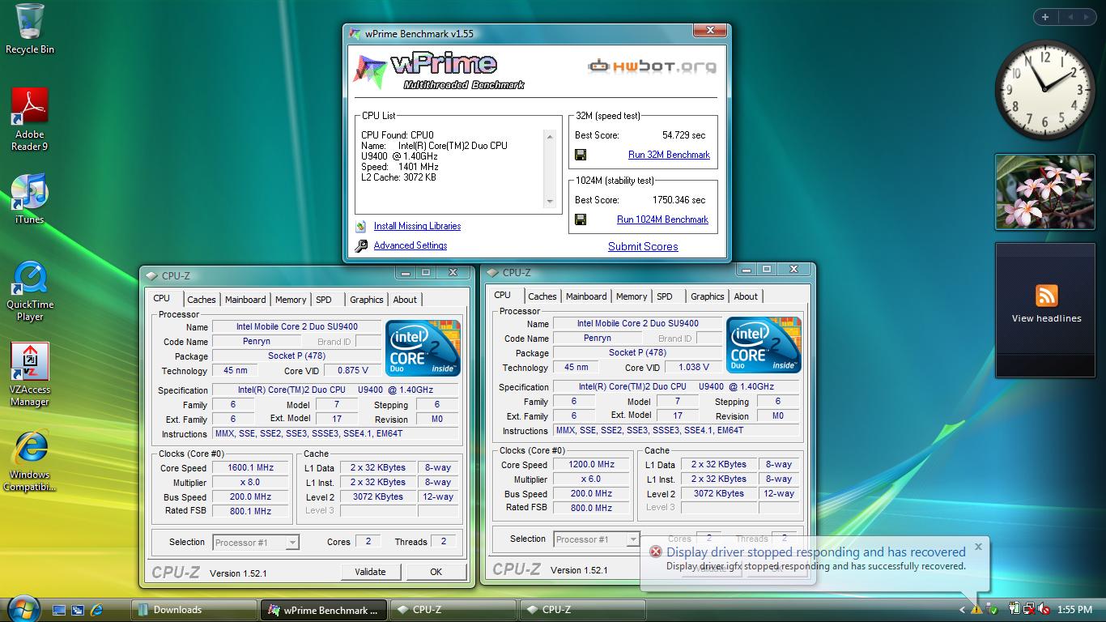
Task: Click OK button in left CPU-Z
Action: [436, 572]
